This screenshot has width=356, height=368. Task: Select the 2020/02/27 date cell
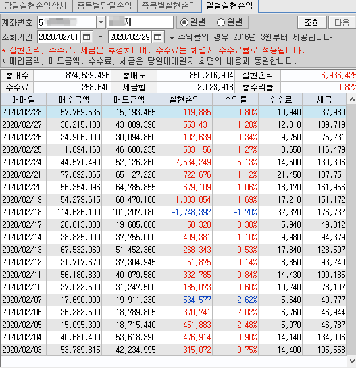pyautogui.click(x=24, y=124)
